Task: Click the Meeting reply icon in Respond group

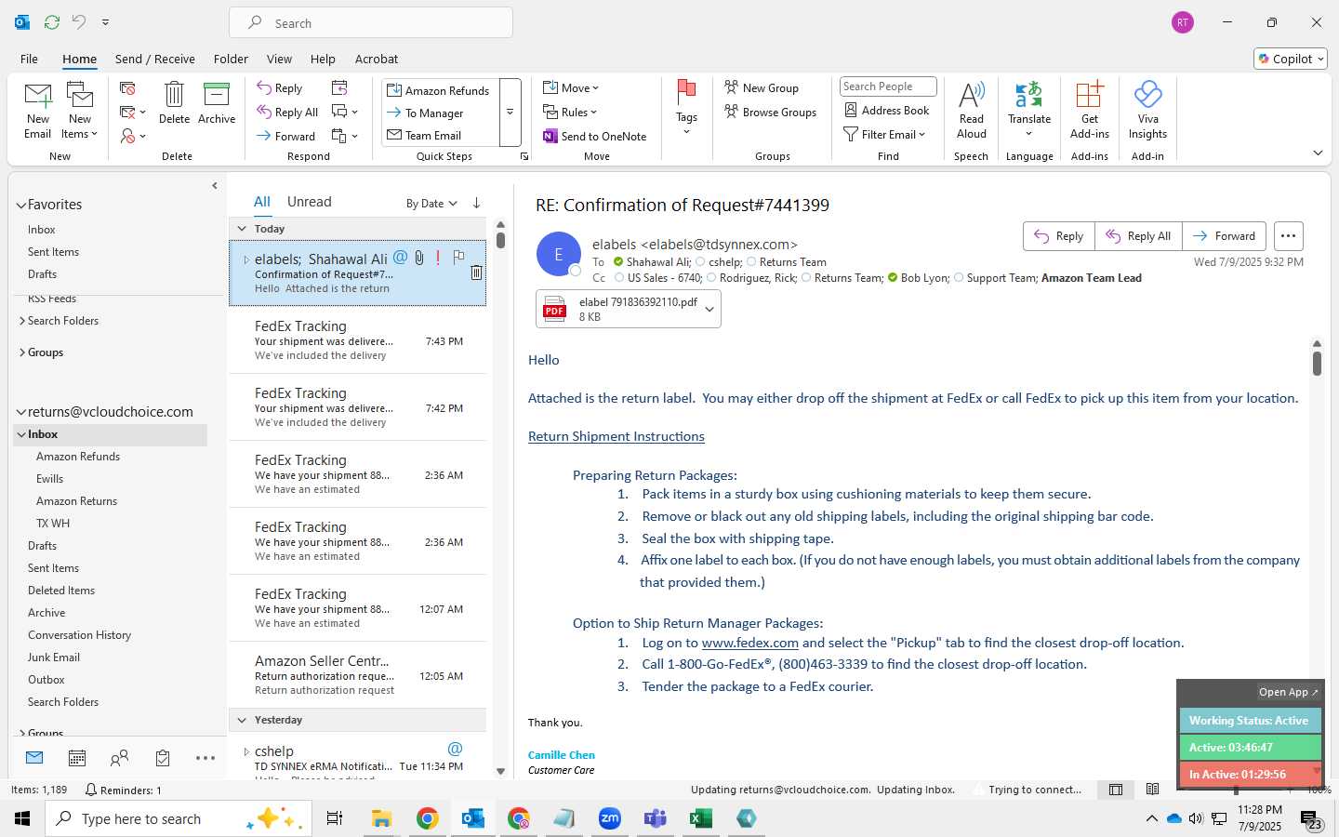Action: tap(339, 87)
